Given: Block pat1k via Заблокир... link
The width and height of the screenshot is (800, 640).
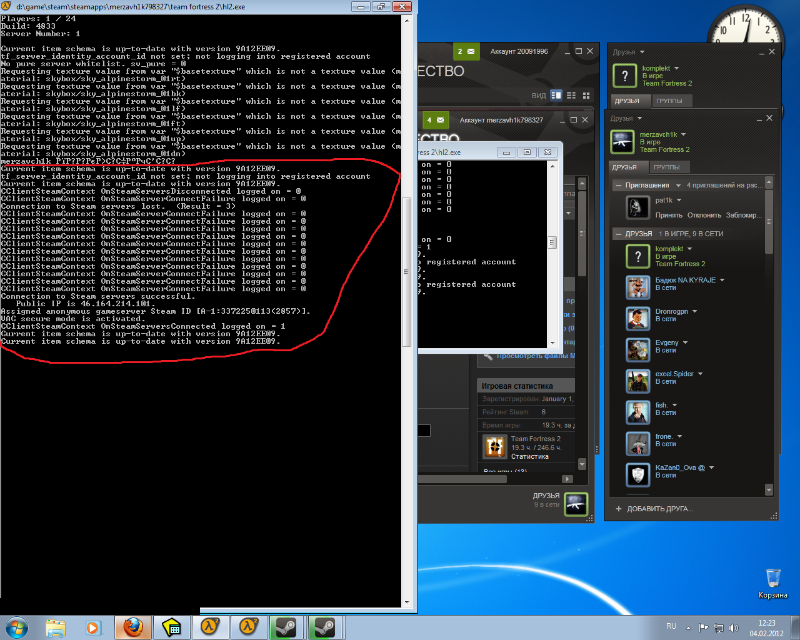Looking at the screenshot, I should point(744,215).
